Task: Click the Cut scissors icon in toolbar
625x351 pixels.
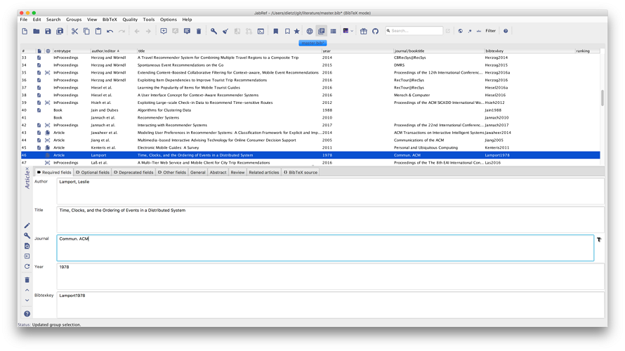Action: pyautogui.click(x=74, y=31)
